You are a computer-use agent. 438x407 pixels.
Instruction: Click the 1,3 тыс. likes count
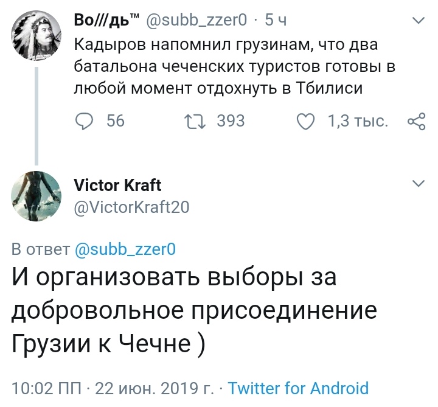click(358, 122)
